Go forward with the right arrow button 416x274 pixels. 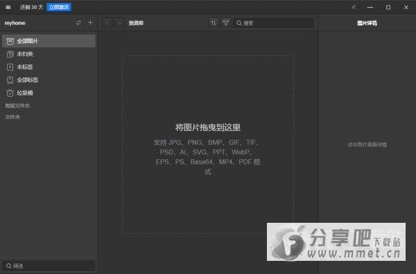[119, 23]
